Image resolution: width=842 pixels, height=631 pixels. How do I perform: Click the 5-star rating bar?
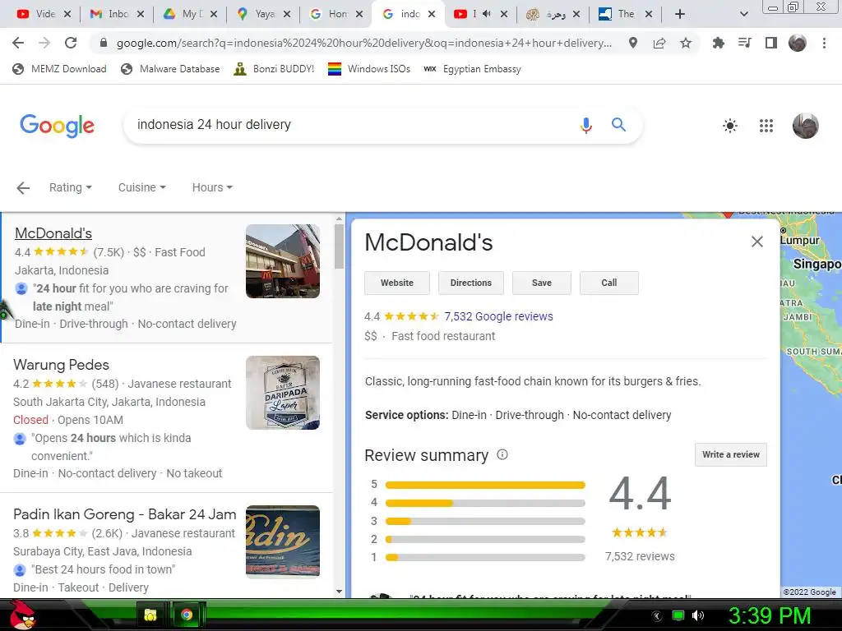pyautogui.click(x=485, y=485)
